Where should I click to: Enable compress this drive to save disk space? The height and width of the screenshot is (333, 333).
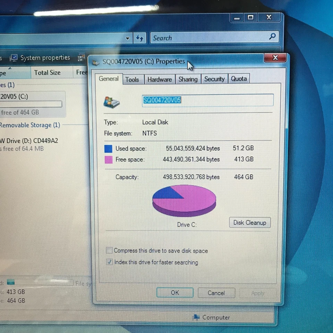109,250
